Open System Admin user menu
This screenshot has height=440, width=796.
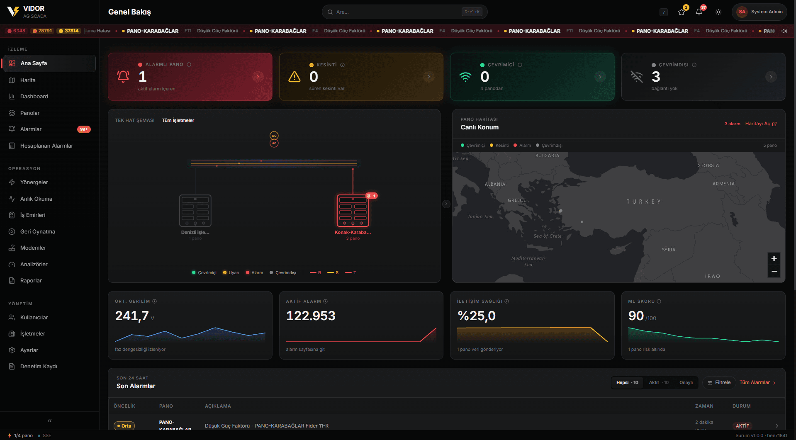759,12
